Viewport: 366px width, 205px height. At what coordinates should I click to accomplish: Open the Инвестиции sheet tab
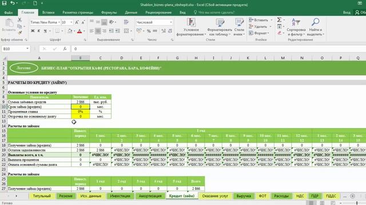click(120, 196)
